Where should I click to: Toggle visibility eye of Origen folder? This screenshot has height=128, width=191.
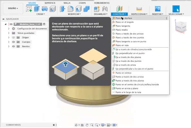click(x=13, y=37)
